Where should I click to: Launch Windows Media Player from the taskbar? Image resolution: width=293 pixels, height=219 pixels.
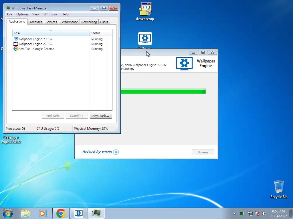(43, 213)
